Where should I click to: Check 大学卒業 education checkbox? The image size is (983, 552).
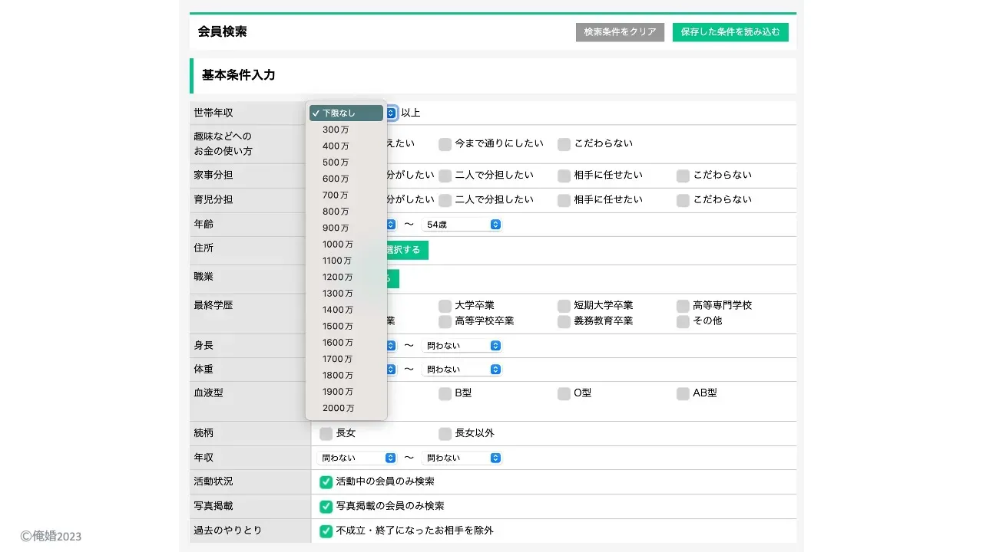(x=445, y=306)
